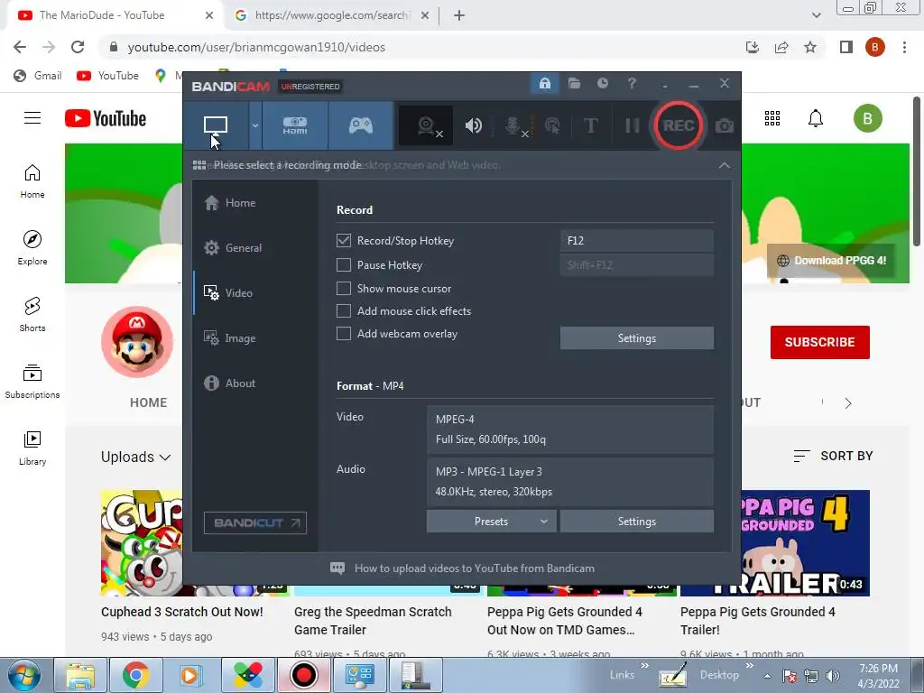Open Record section Settings button
The height and width of the screenshot is (693, 924).
(x=636, y=338)
